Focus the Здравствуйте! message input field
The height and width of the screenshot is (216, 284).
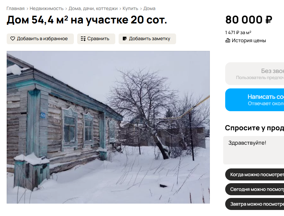click(x=254, y=150)
